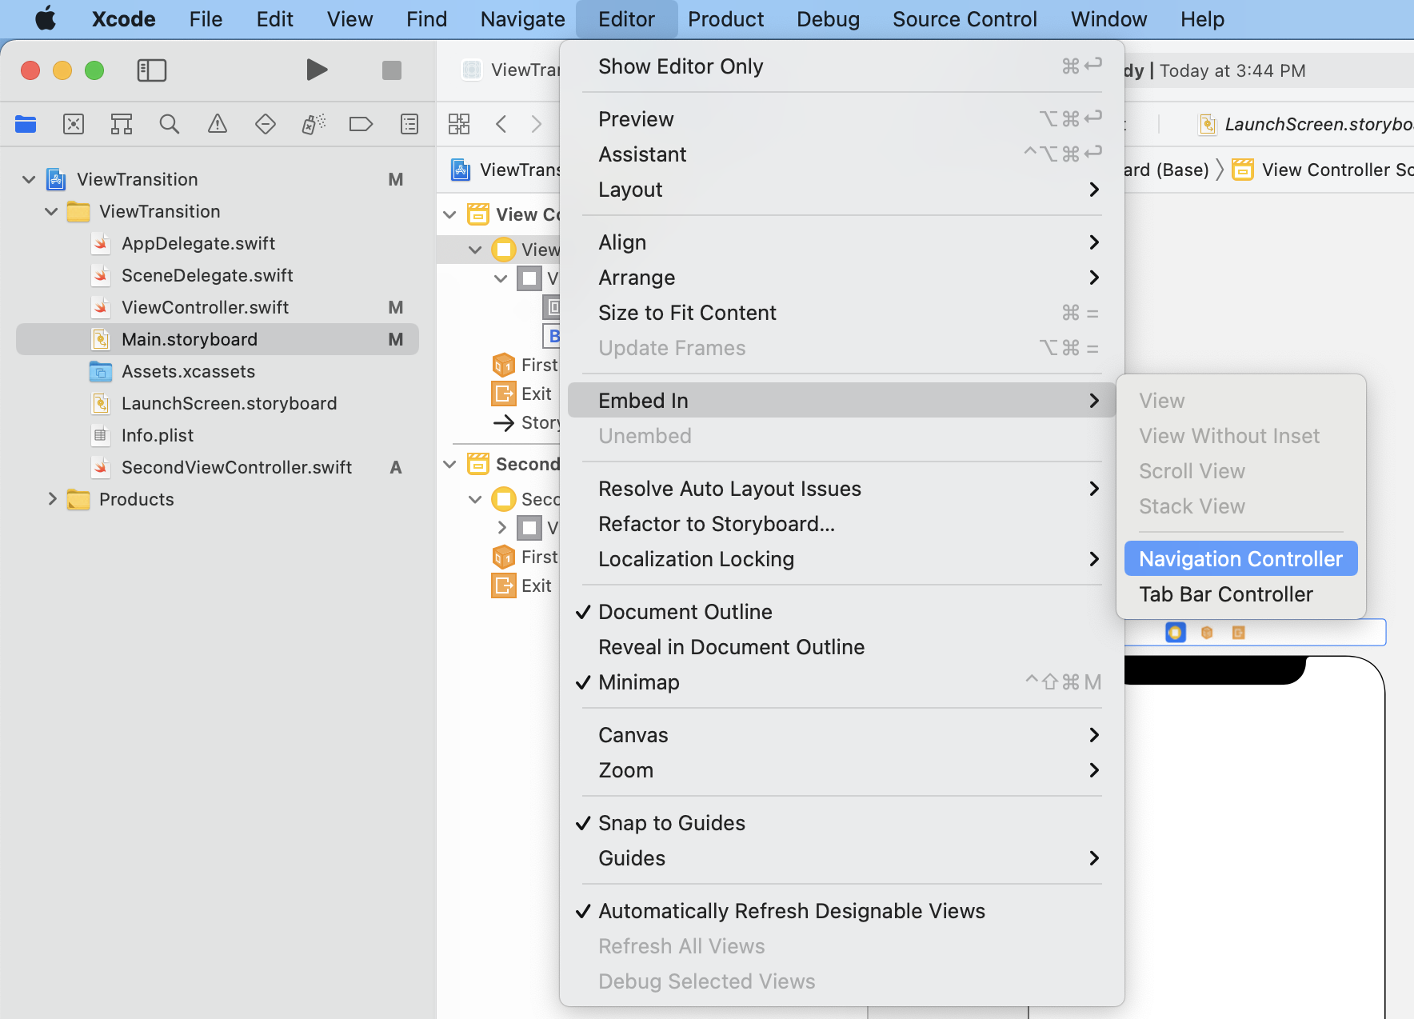
Task: Open the Symbol navigator
Action: [x=122, y=124]
